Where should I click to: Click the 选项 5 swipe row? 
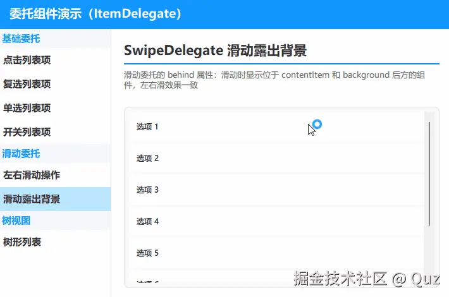(x=277, y=253)
